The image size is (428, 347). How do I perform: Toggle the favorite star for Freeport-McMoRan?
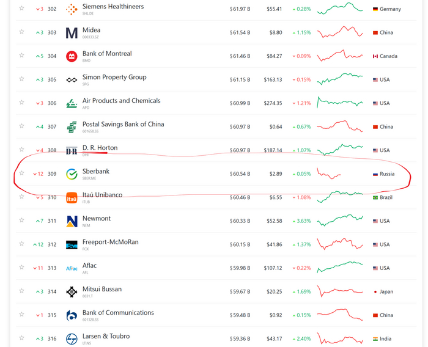(x=21, y=244)
